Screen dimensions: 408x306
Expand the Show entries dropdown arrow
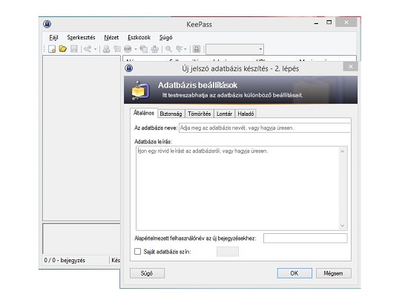185,49
